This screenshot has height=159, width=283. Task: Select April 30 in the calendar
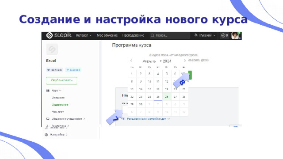pyautogui.click(x=141, y=104)
